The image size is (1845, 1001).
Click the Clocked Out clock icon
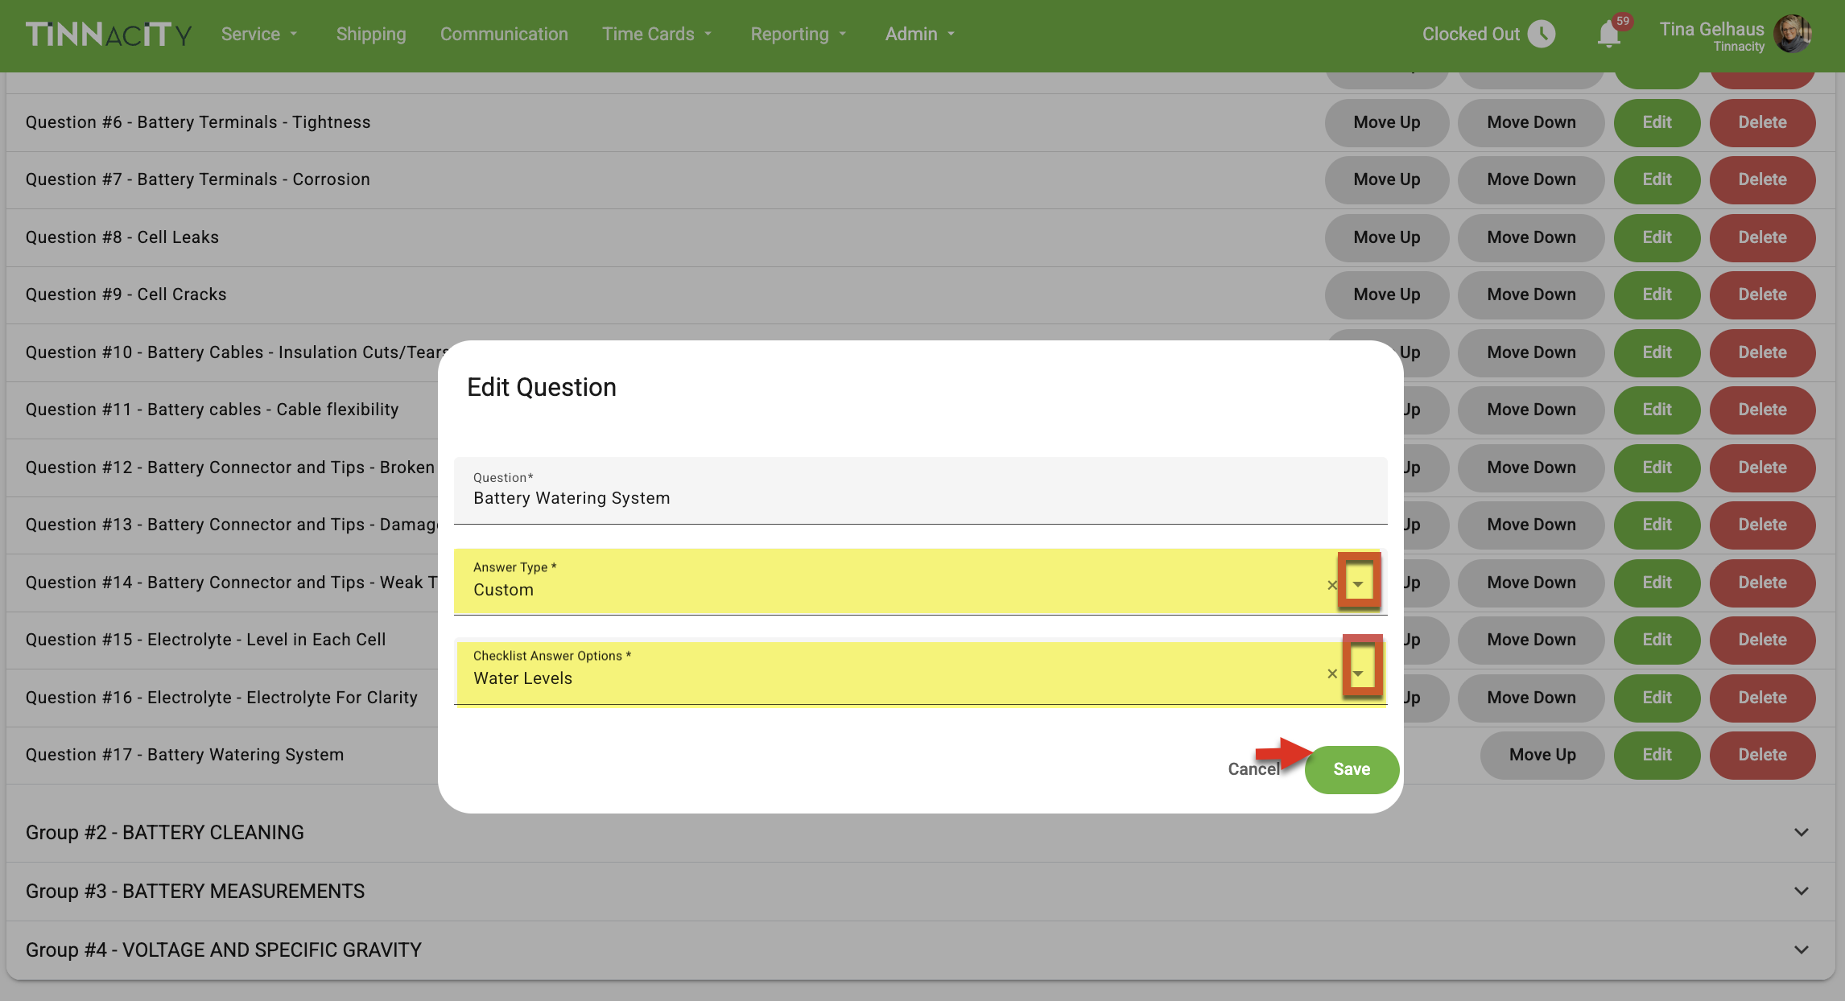coord(1542,34)
